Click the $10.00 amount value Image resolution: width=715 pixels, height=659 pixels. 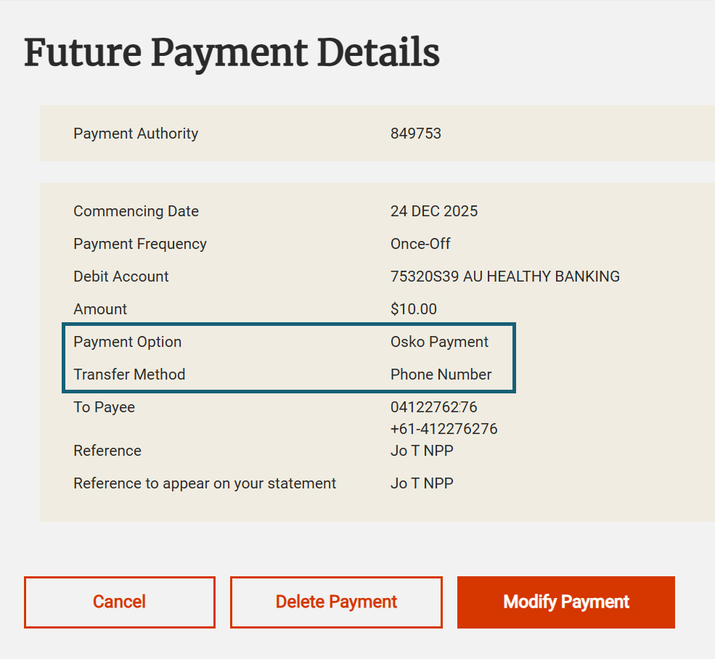(414, 309)
